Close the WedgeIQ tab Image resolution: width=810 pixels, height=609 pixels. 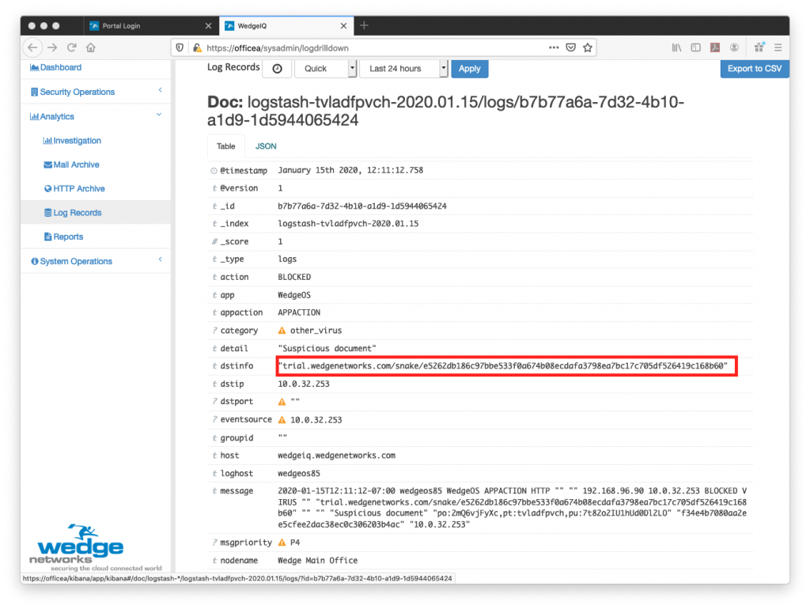point(343,26)
